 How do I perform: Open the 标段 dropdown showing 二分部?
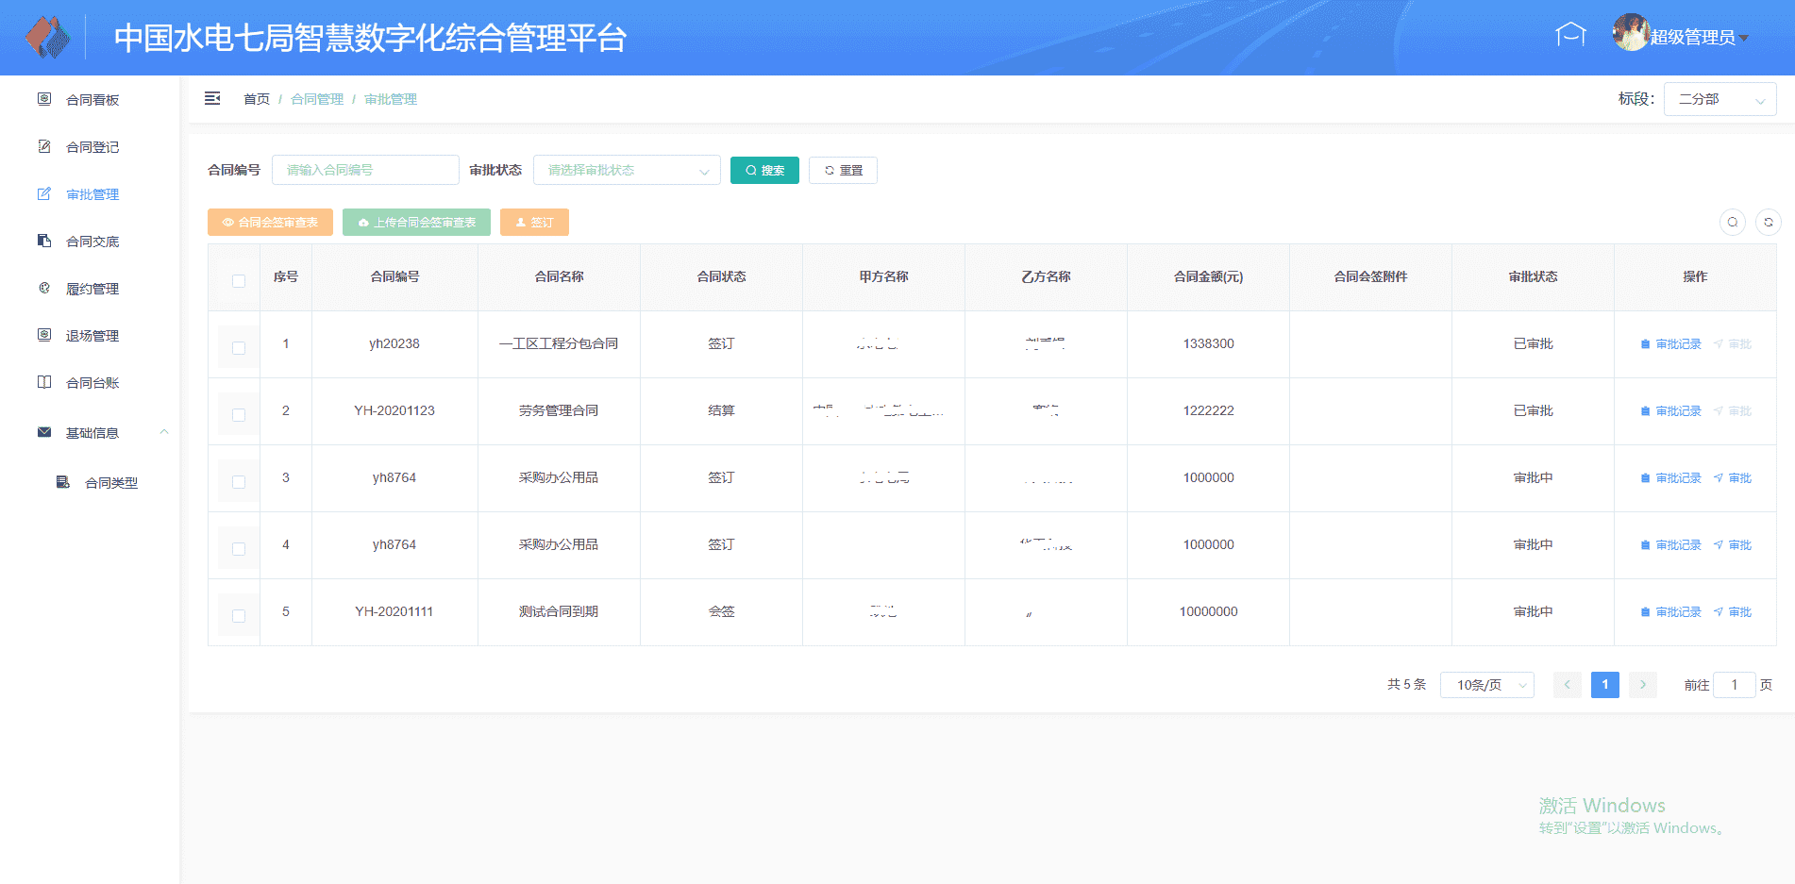click(x=1719, y=99)
